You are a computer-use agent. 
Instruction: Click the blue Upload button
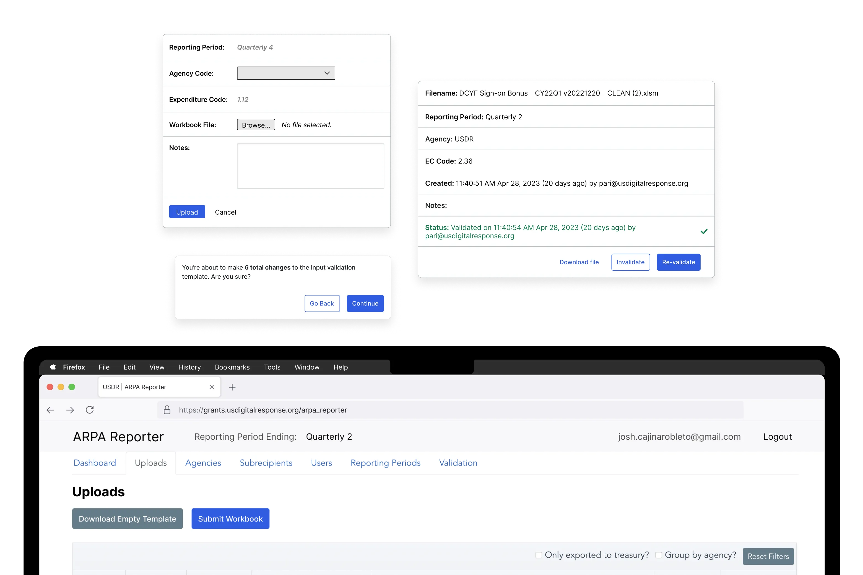(x=187, y=212)
